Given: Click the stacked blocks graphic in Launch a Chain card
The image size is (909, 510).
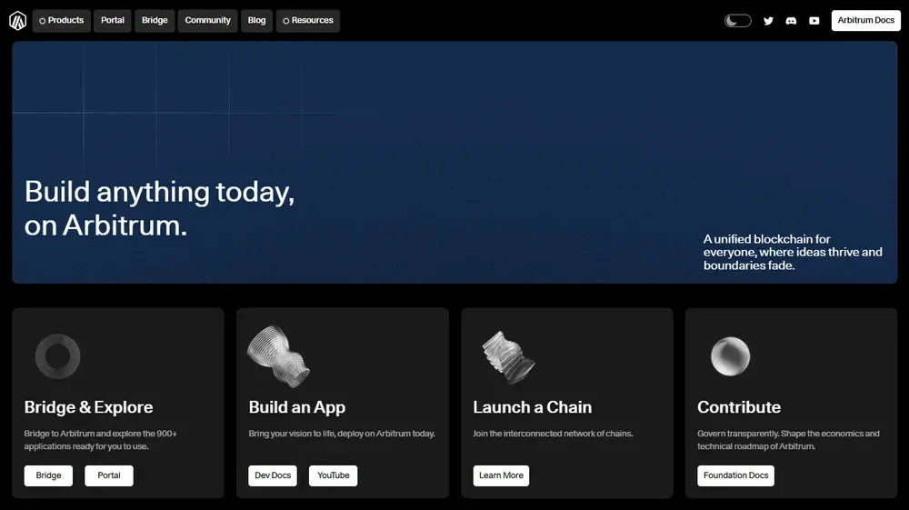Looking at the screenshot, I should [x=508, y=357].
